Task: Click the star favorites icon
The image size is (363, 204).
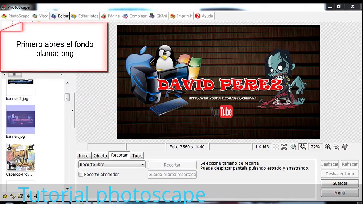Action: coord(5,196)
